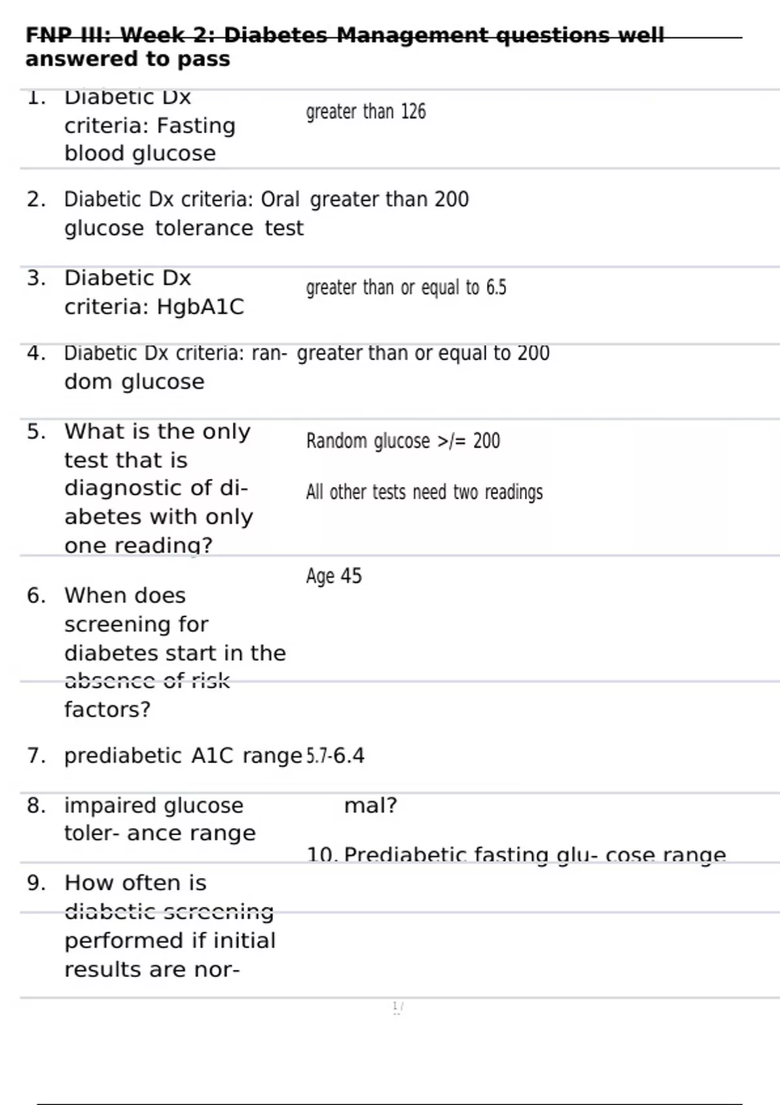The width and height of the screenshot is (780, 1105).
Task: Select question 7 prediabetic A1C range
Action: (x=183, y=756)
